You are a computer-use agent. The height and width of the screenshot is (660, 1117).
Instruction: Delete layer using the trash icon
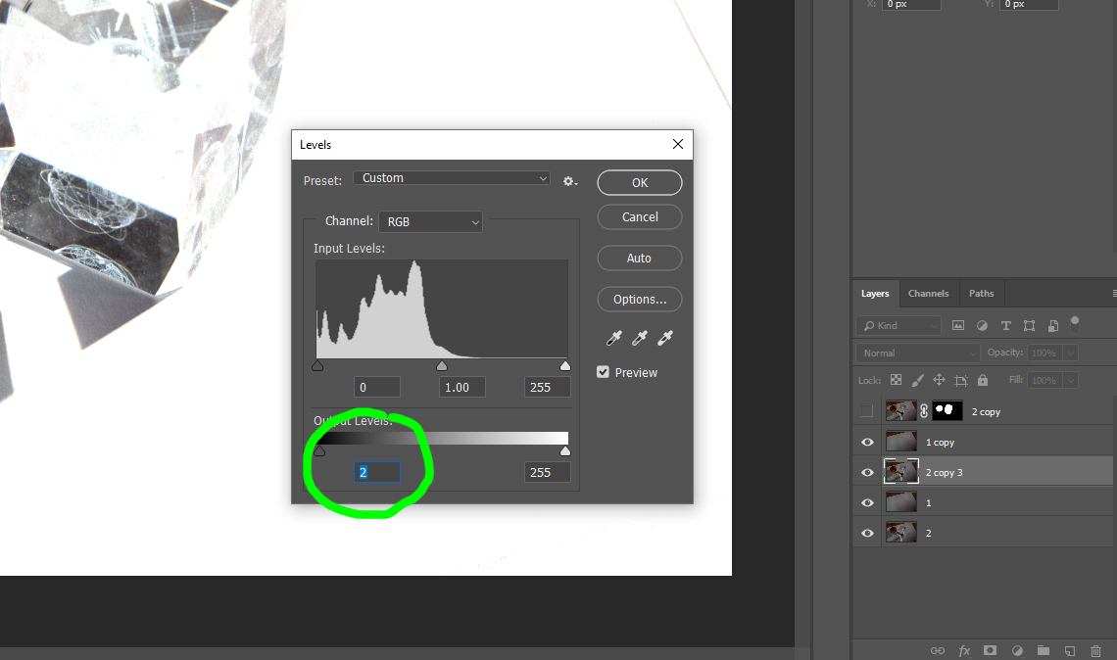tap(1095, 650)
